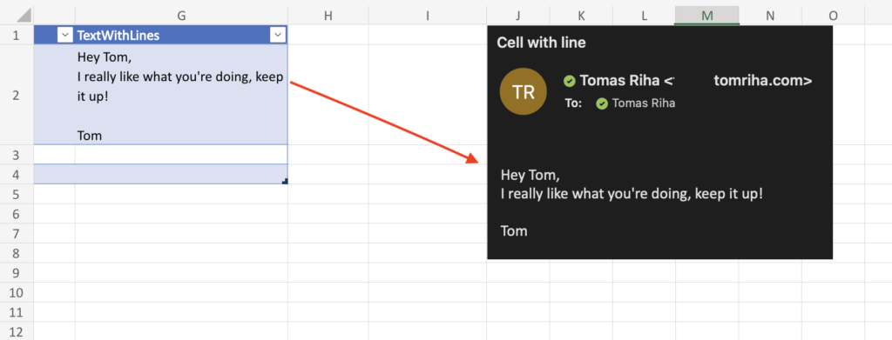Click the cell containing 'Hey Tom' text
Image resolution: width=892 pixels, height=340 pixels.
click(181, 95)
